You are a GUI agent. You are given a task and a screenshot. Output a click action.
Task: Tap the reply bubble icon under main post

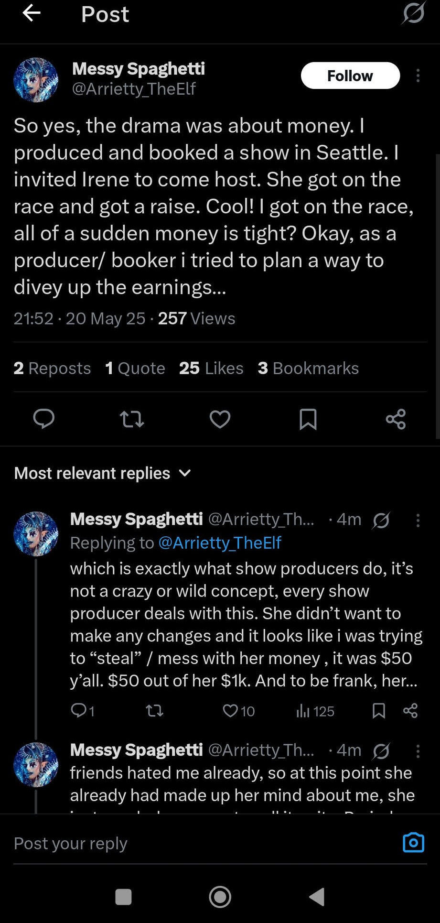click(43, 419)
